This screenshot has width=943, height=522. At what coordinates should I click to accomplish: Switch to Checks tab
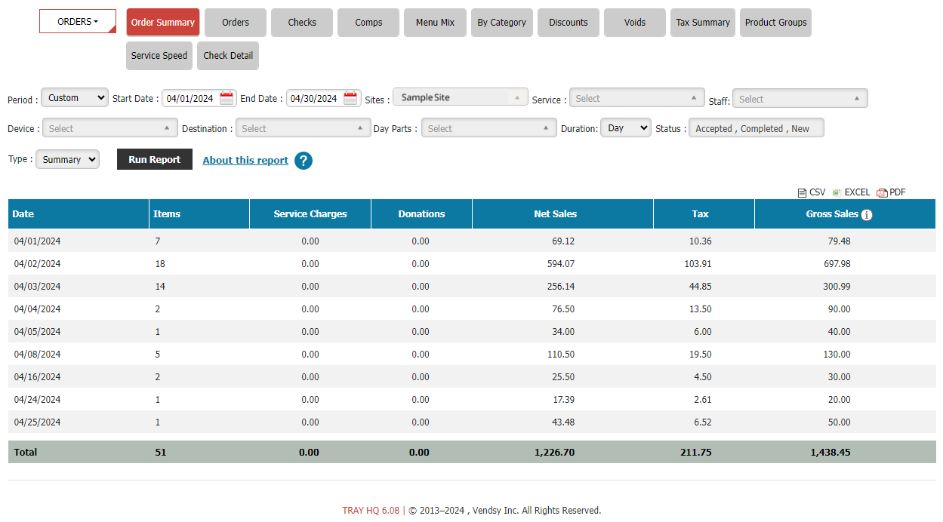(x=302, y=22)
